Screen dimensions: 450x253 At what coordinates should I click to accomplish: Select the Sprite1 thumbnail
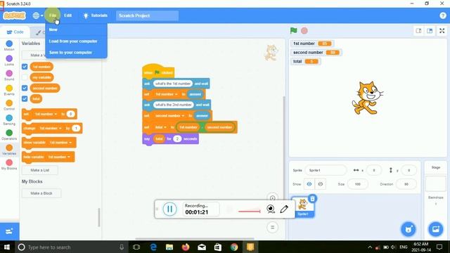tap(303, 207)
